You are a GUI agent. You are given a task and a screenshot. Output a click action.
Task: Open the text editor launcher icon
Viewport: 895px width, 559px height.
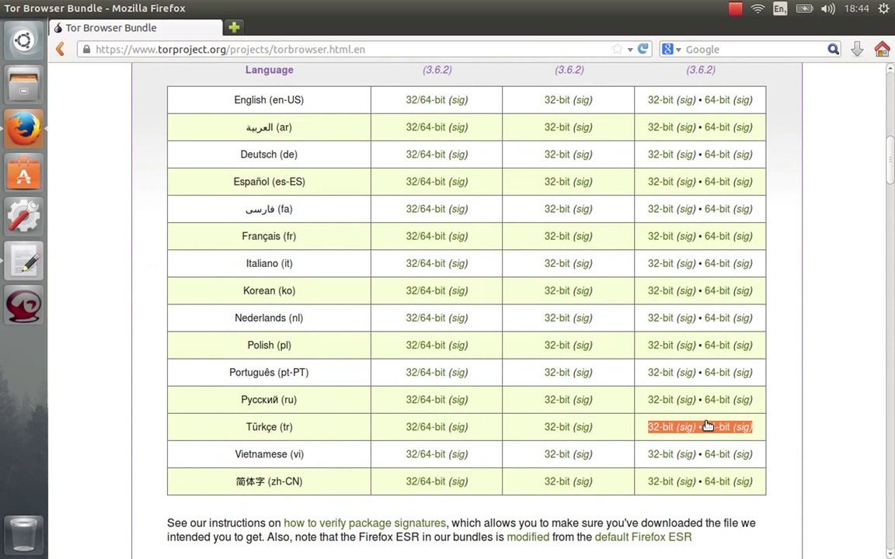tap(23, 261)
